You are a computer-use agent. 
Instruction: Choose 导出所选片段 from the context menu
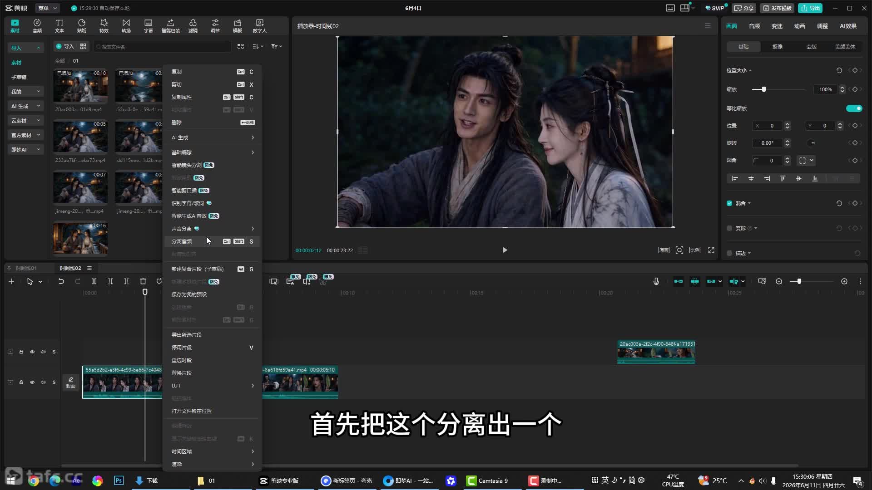(212, 335)
